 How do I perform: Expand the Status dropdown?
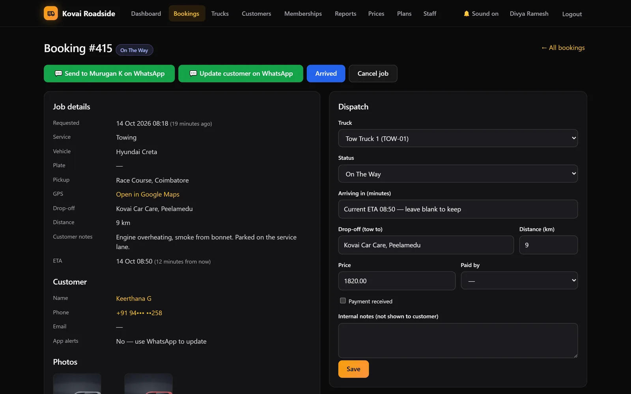coord(458,174)
